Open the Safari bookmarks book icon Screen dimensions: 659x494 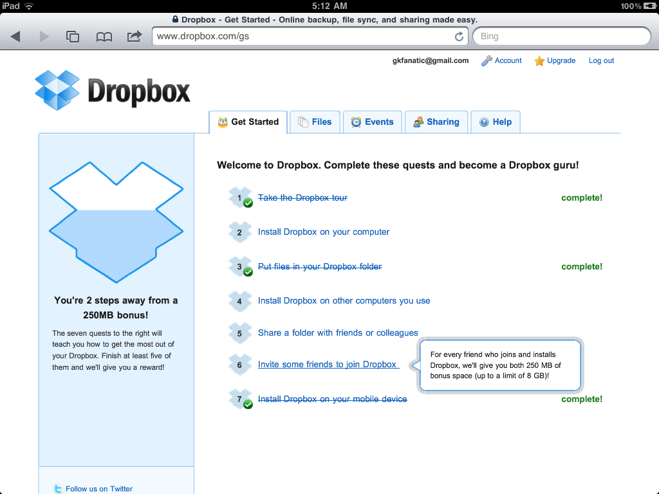click(104, 37)
